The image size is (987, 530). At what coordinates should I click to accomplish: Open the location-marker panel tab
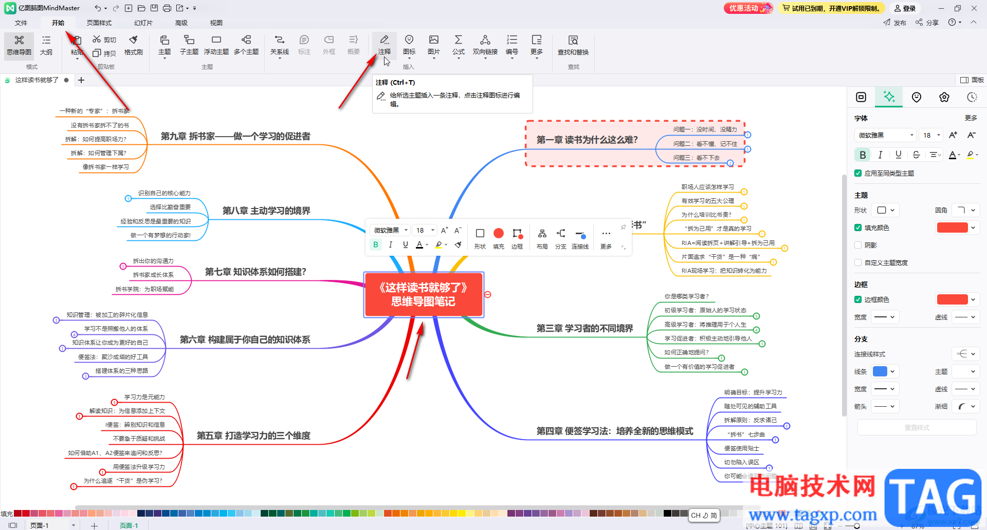point(917,97)
